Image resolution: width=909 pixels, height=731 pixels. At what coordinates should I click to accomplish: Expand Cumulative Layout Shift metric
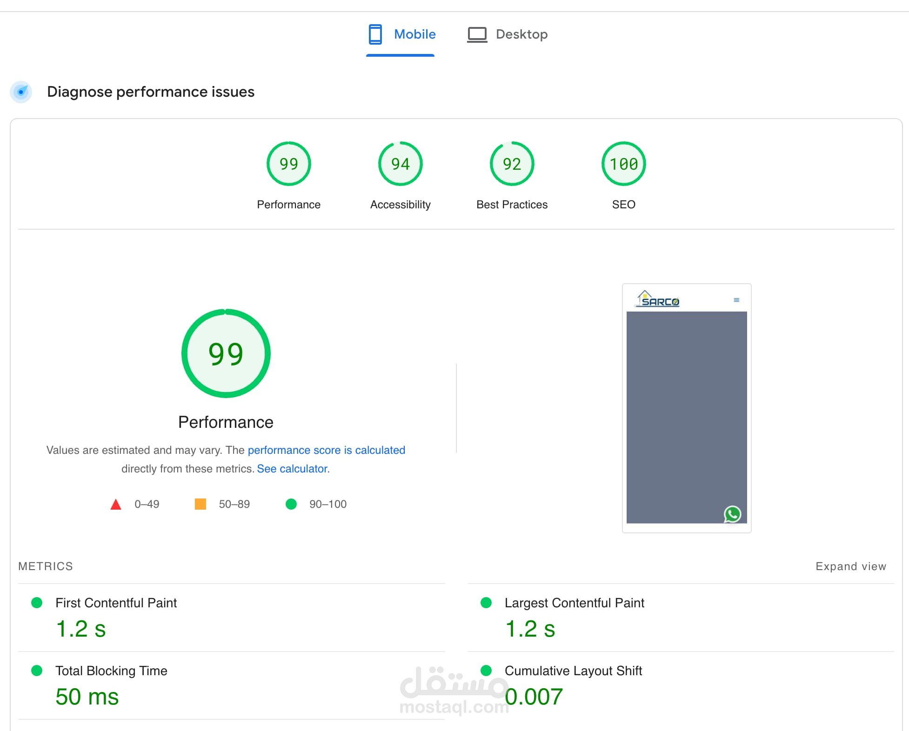tap(573, 671)
